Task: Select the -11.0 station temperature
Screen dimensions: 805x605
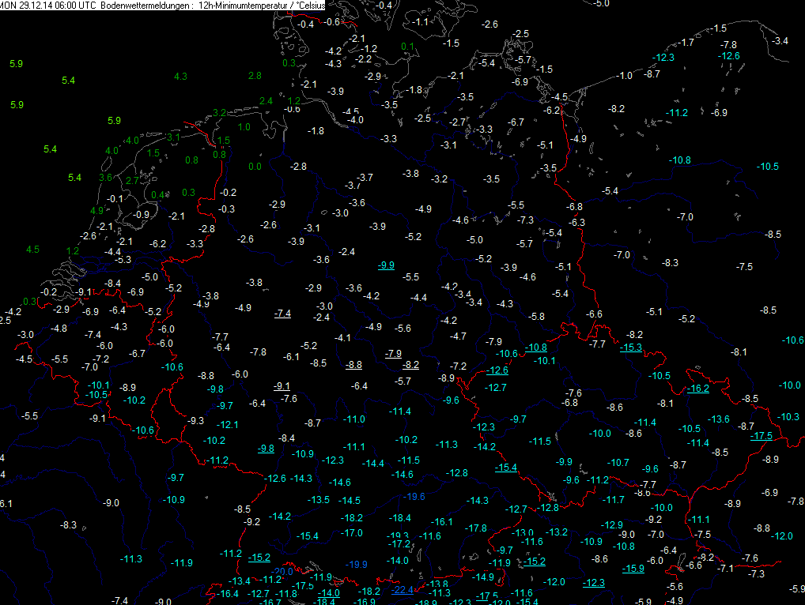Action: 355,419
